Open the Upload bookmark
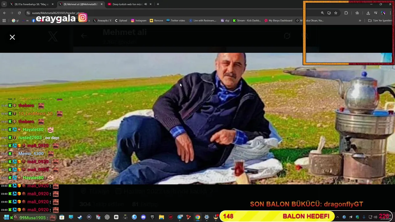Viewport: 395px width, 222px height. [x=121, y=21]
